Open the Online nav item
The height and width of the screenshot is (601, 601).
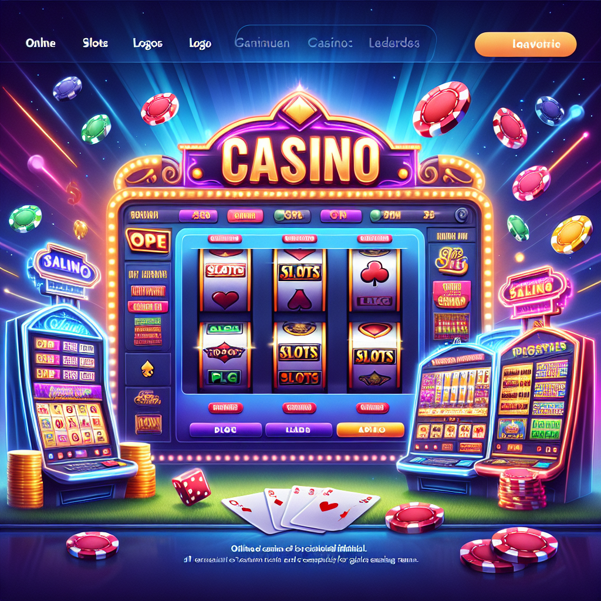tap(40, 43)
